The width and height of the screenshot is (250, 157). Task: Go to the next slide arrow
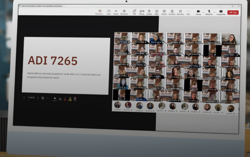[38, 98]
